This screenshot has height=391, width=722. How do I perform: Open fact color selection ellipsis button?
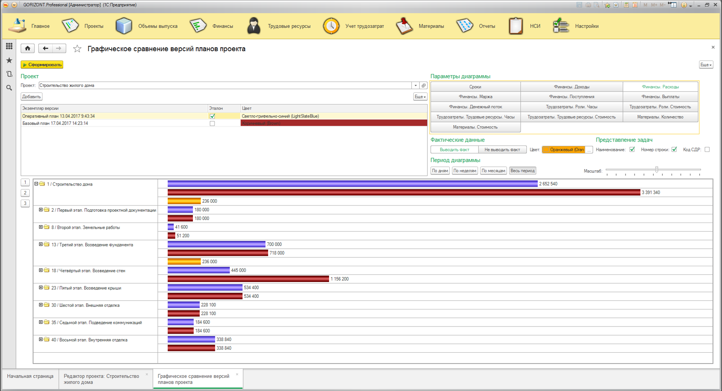(589, 150)
